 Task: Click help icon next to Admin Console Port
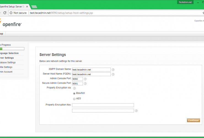tap(85, 79)
